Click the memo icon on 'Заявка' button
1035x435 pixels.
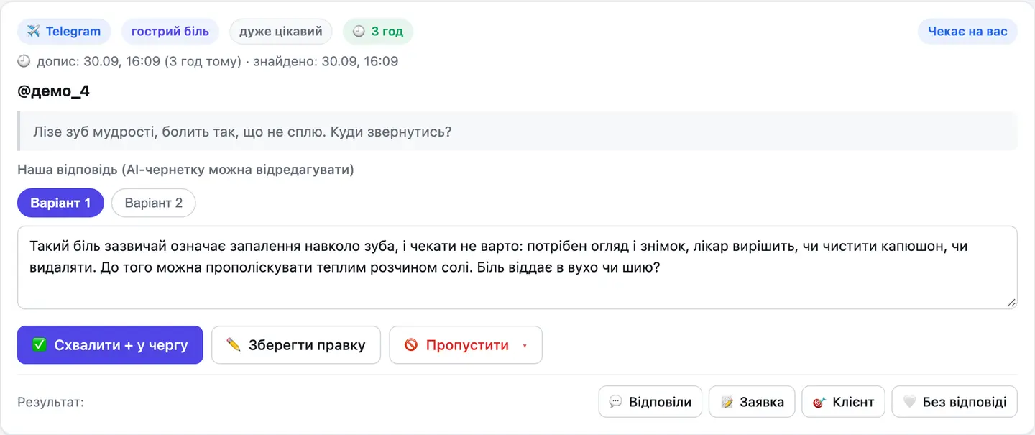tap(727, 402)
